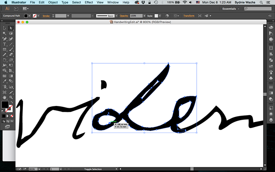
Task: Select the Type tool
Action: (x=5, y=44)
